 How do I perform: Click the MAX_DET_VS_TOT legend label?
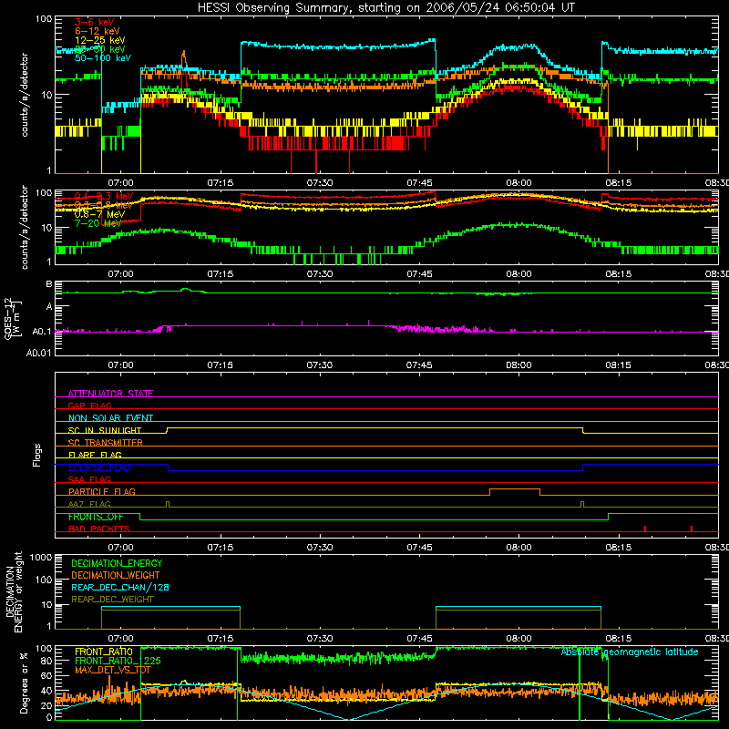[113, 670]
